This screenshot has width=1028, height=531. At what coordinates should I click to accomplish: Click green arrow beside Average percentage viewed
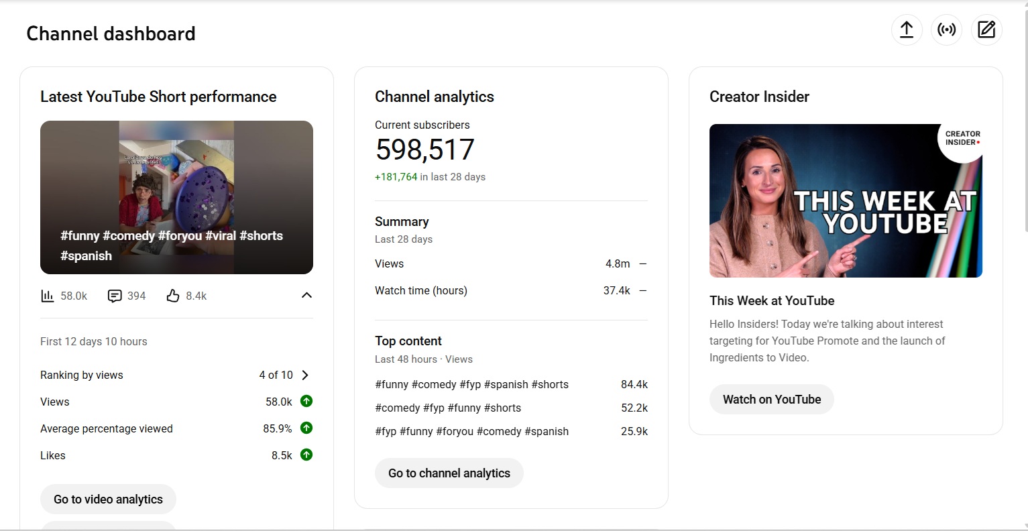tap(306, 428)
